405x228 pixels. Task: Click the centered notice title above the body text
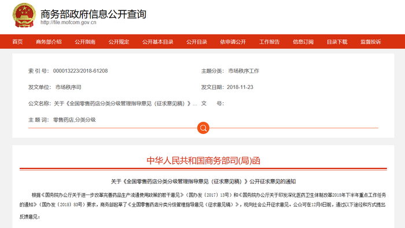pyautogui.click(x=203, y=182)
